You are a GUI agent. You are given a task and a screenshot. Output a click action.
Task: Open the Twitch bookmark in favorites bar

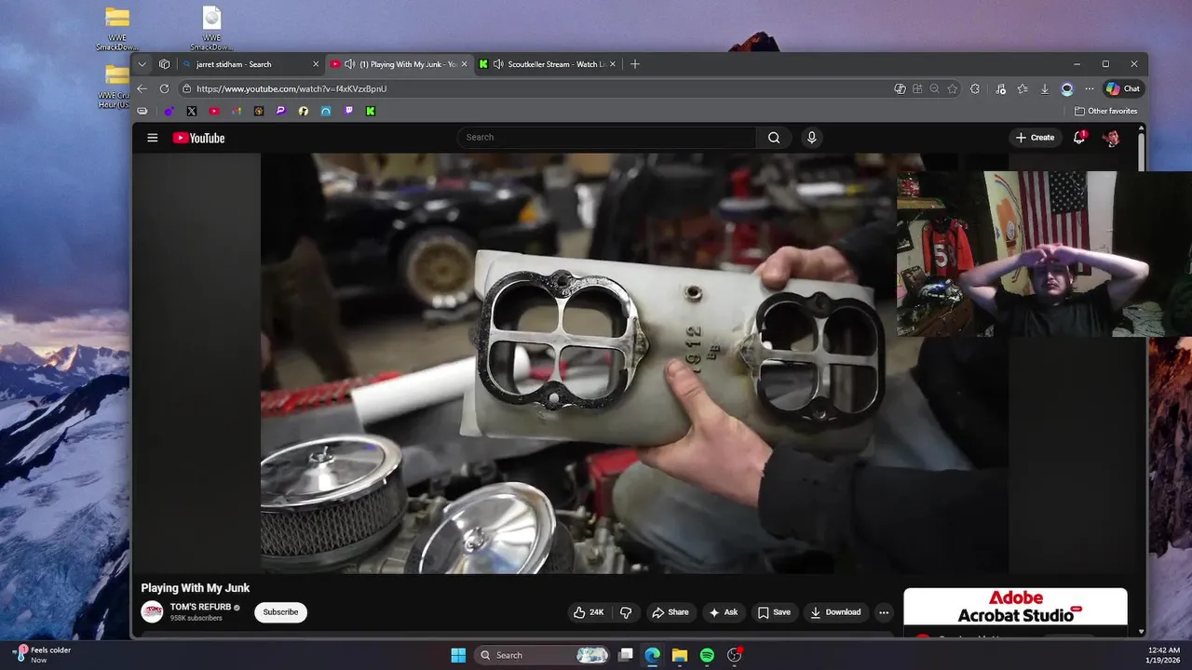click(348, 111)
